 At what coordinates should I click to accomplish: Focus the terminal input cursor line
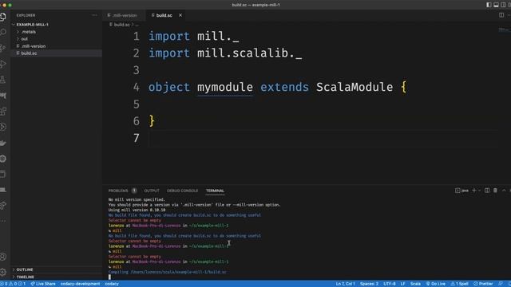coord(109,277)
